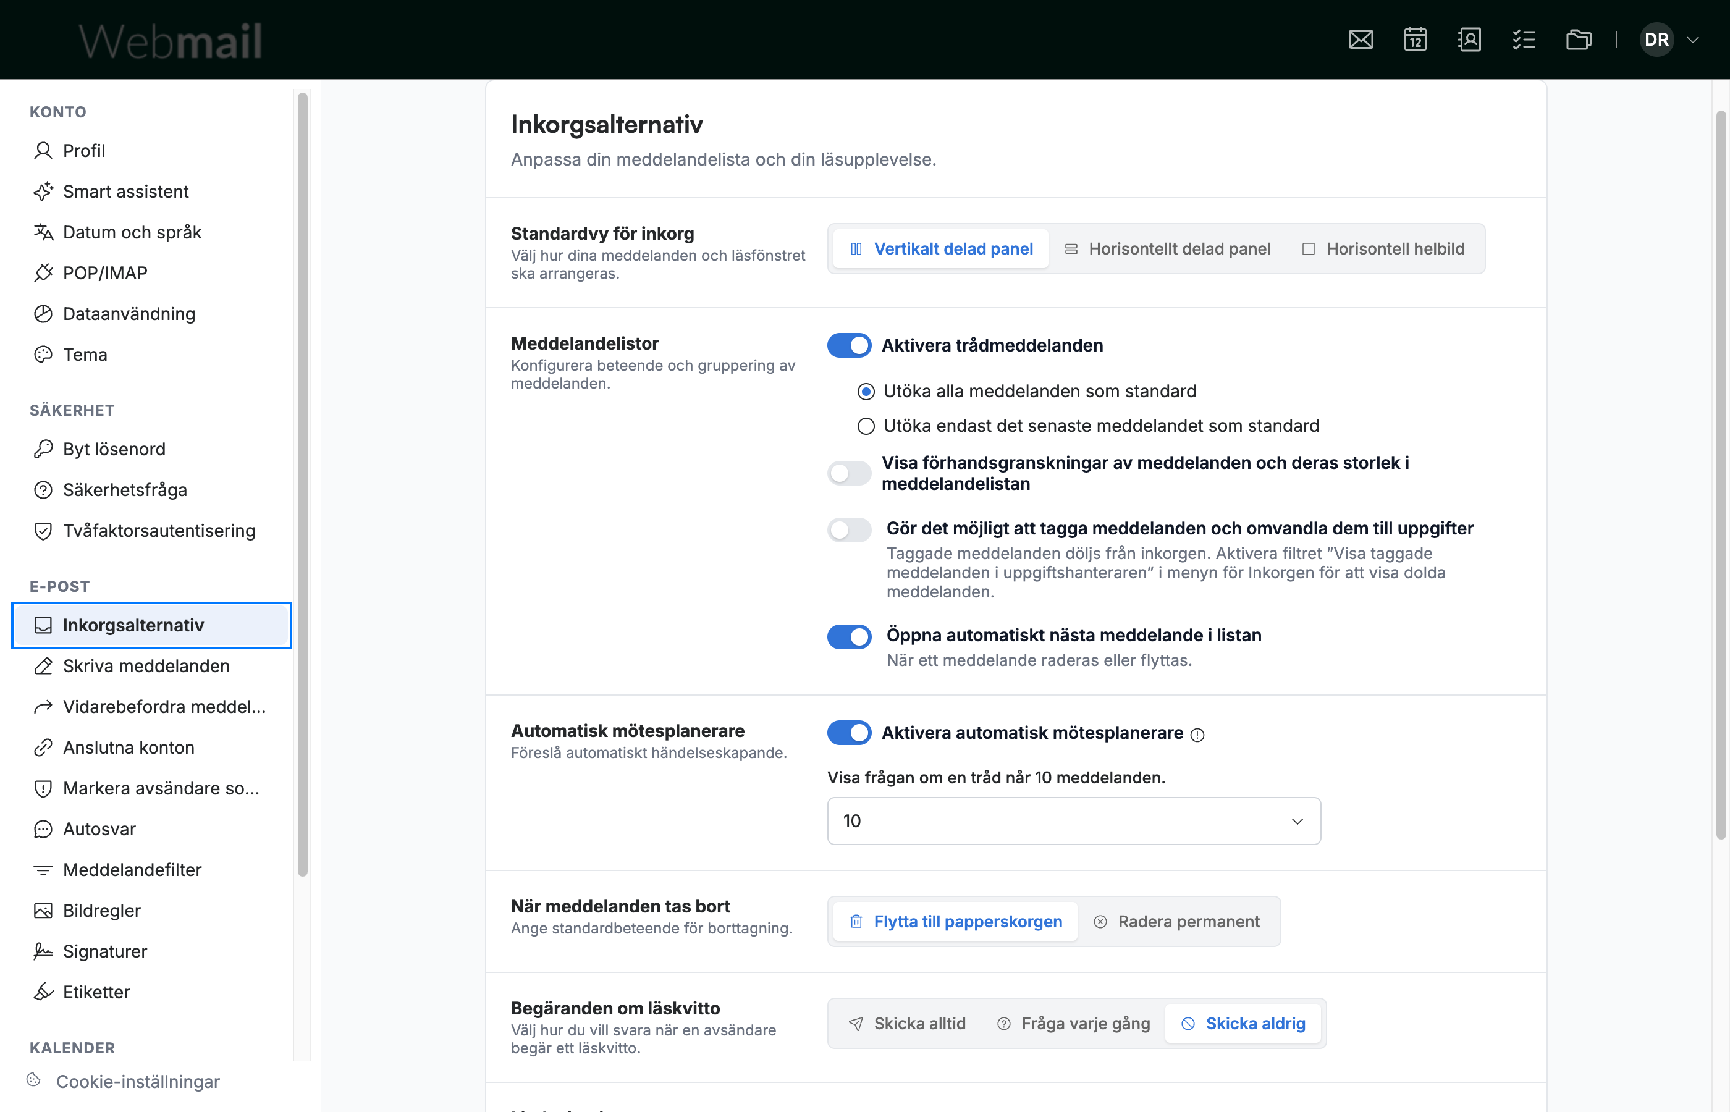Viewport: 1730px width, 1112px height.
Task: Click the cookie icon near Cookie-inställningar
Action: coord(33,1079)
